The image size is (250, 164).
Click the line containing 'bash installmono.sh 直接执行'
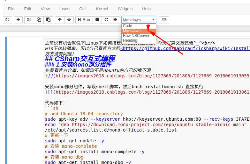pyautogui.click(x=124, y=87)
